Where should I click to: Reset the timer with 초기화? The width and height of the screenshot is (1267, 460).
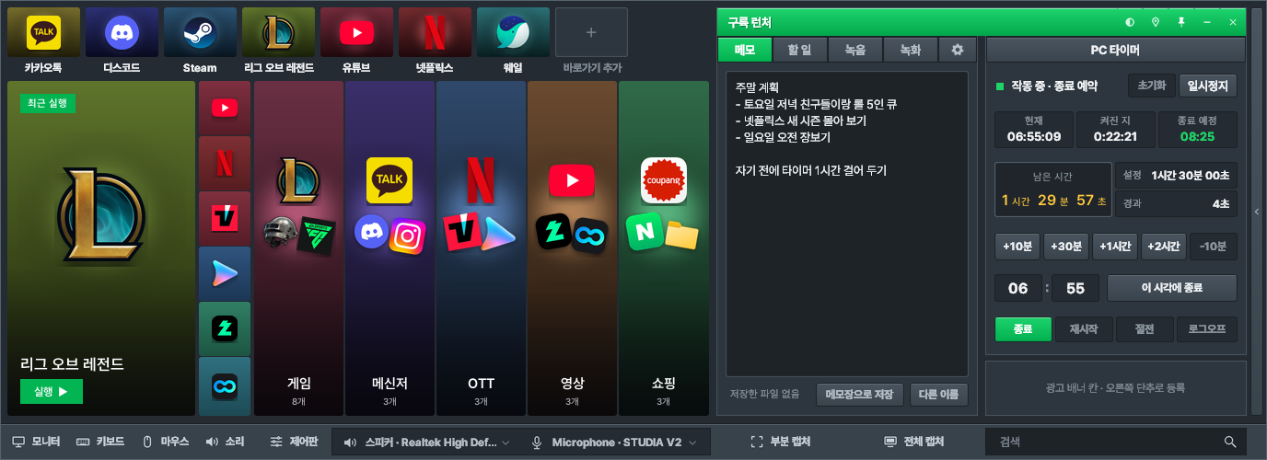click(x=1151, y=86)
